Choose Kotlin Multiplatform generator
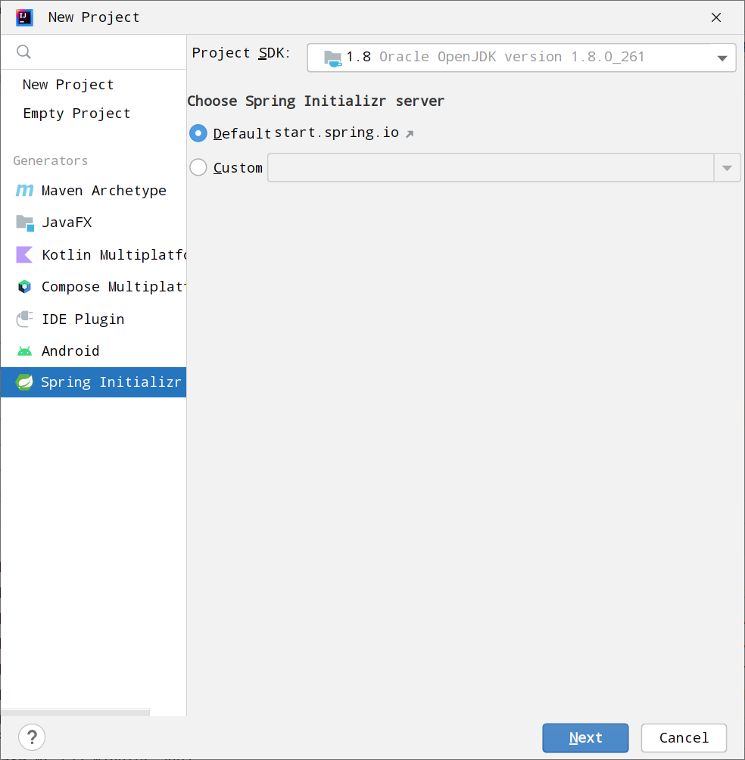745x760 pixels. [94, 254]
